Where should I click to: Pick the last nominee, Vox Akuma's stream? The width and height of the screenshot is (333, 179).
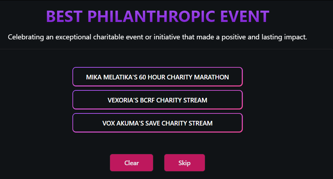157,123
